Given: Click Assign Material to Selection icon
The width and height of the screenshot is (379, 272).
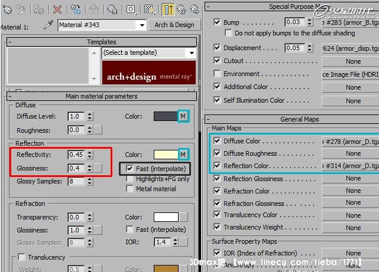Looking at the screenshot, I should (x=39, y=9).
